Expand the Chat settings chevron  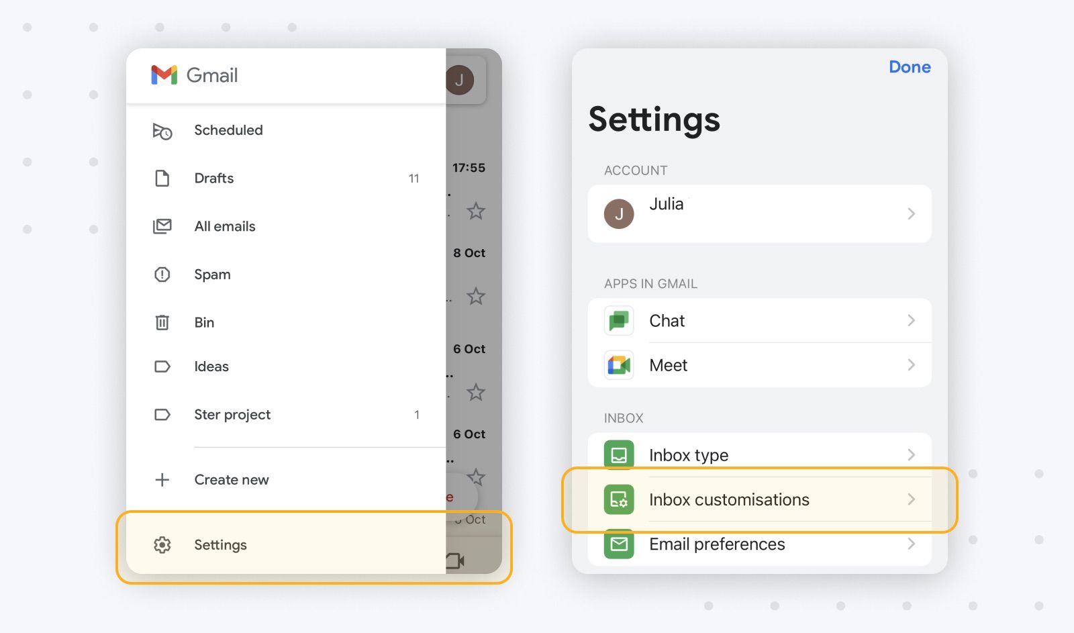click(911, 320)
